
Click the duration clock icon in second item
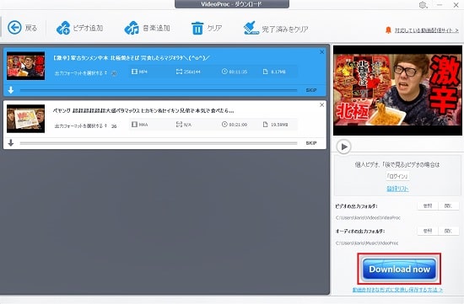tap(224, 125)
